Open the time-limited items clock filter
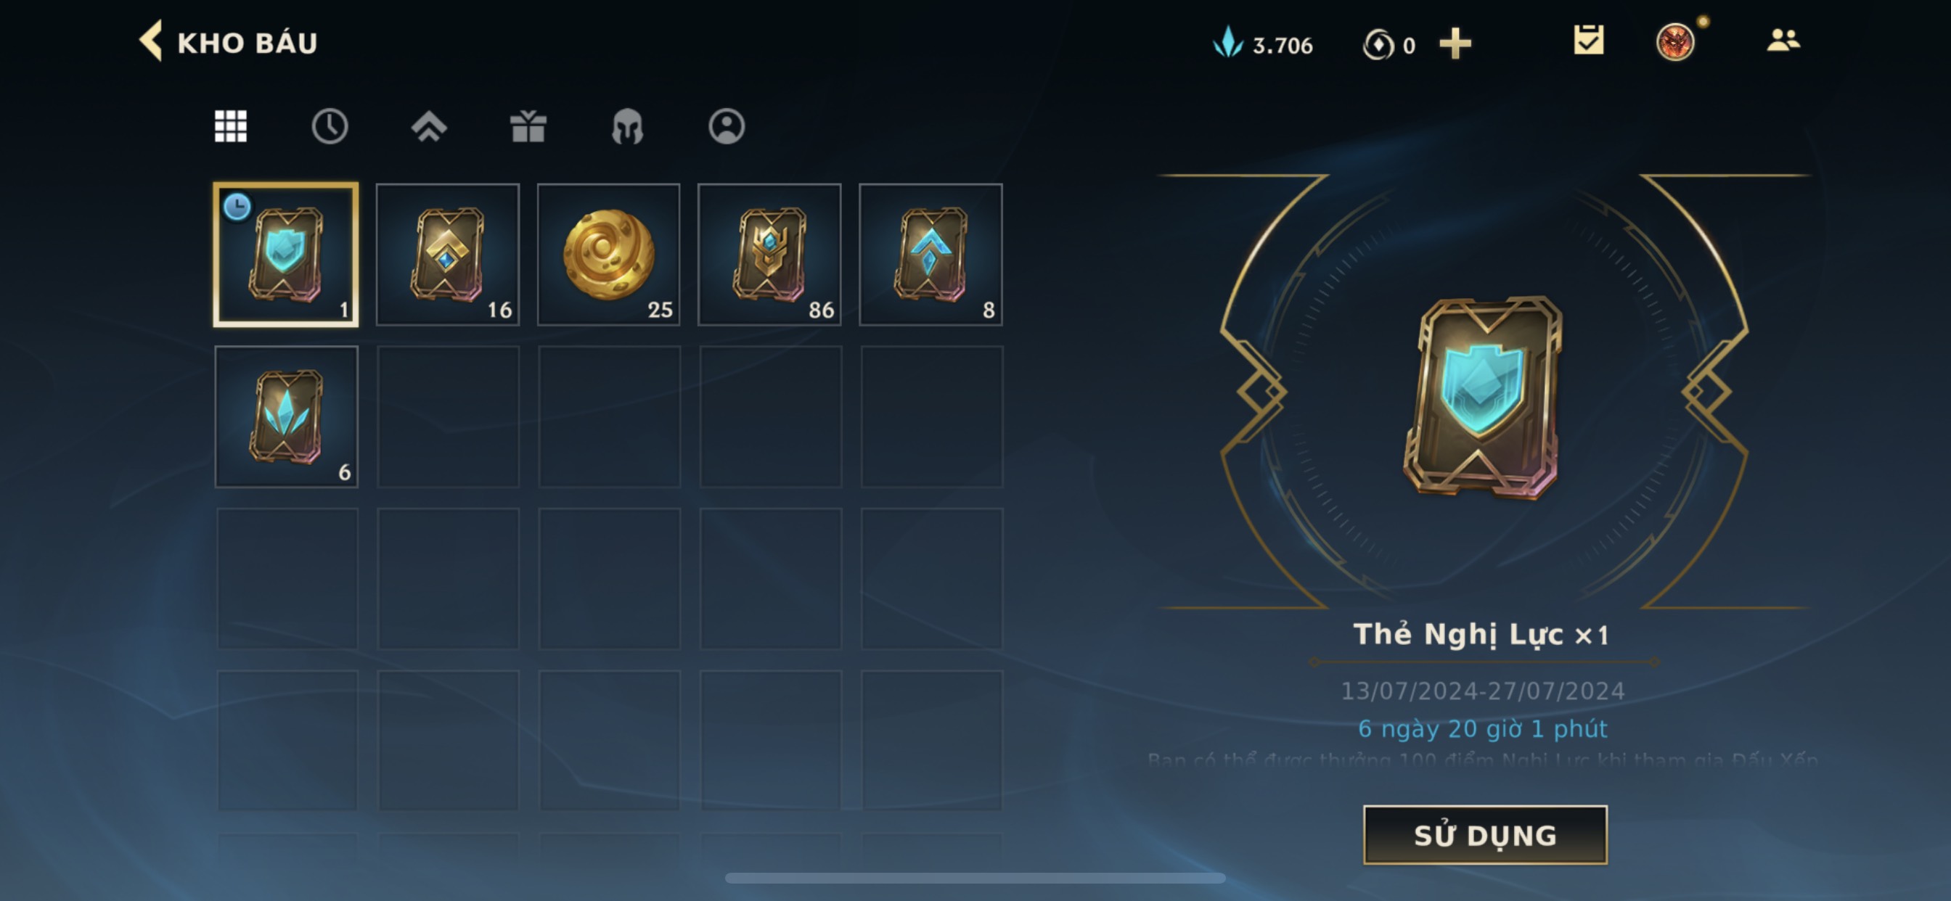The width and height of the screenshot is (1951, 901). [x=330, y=126]
